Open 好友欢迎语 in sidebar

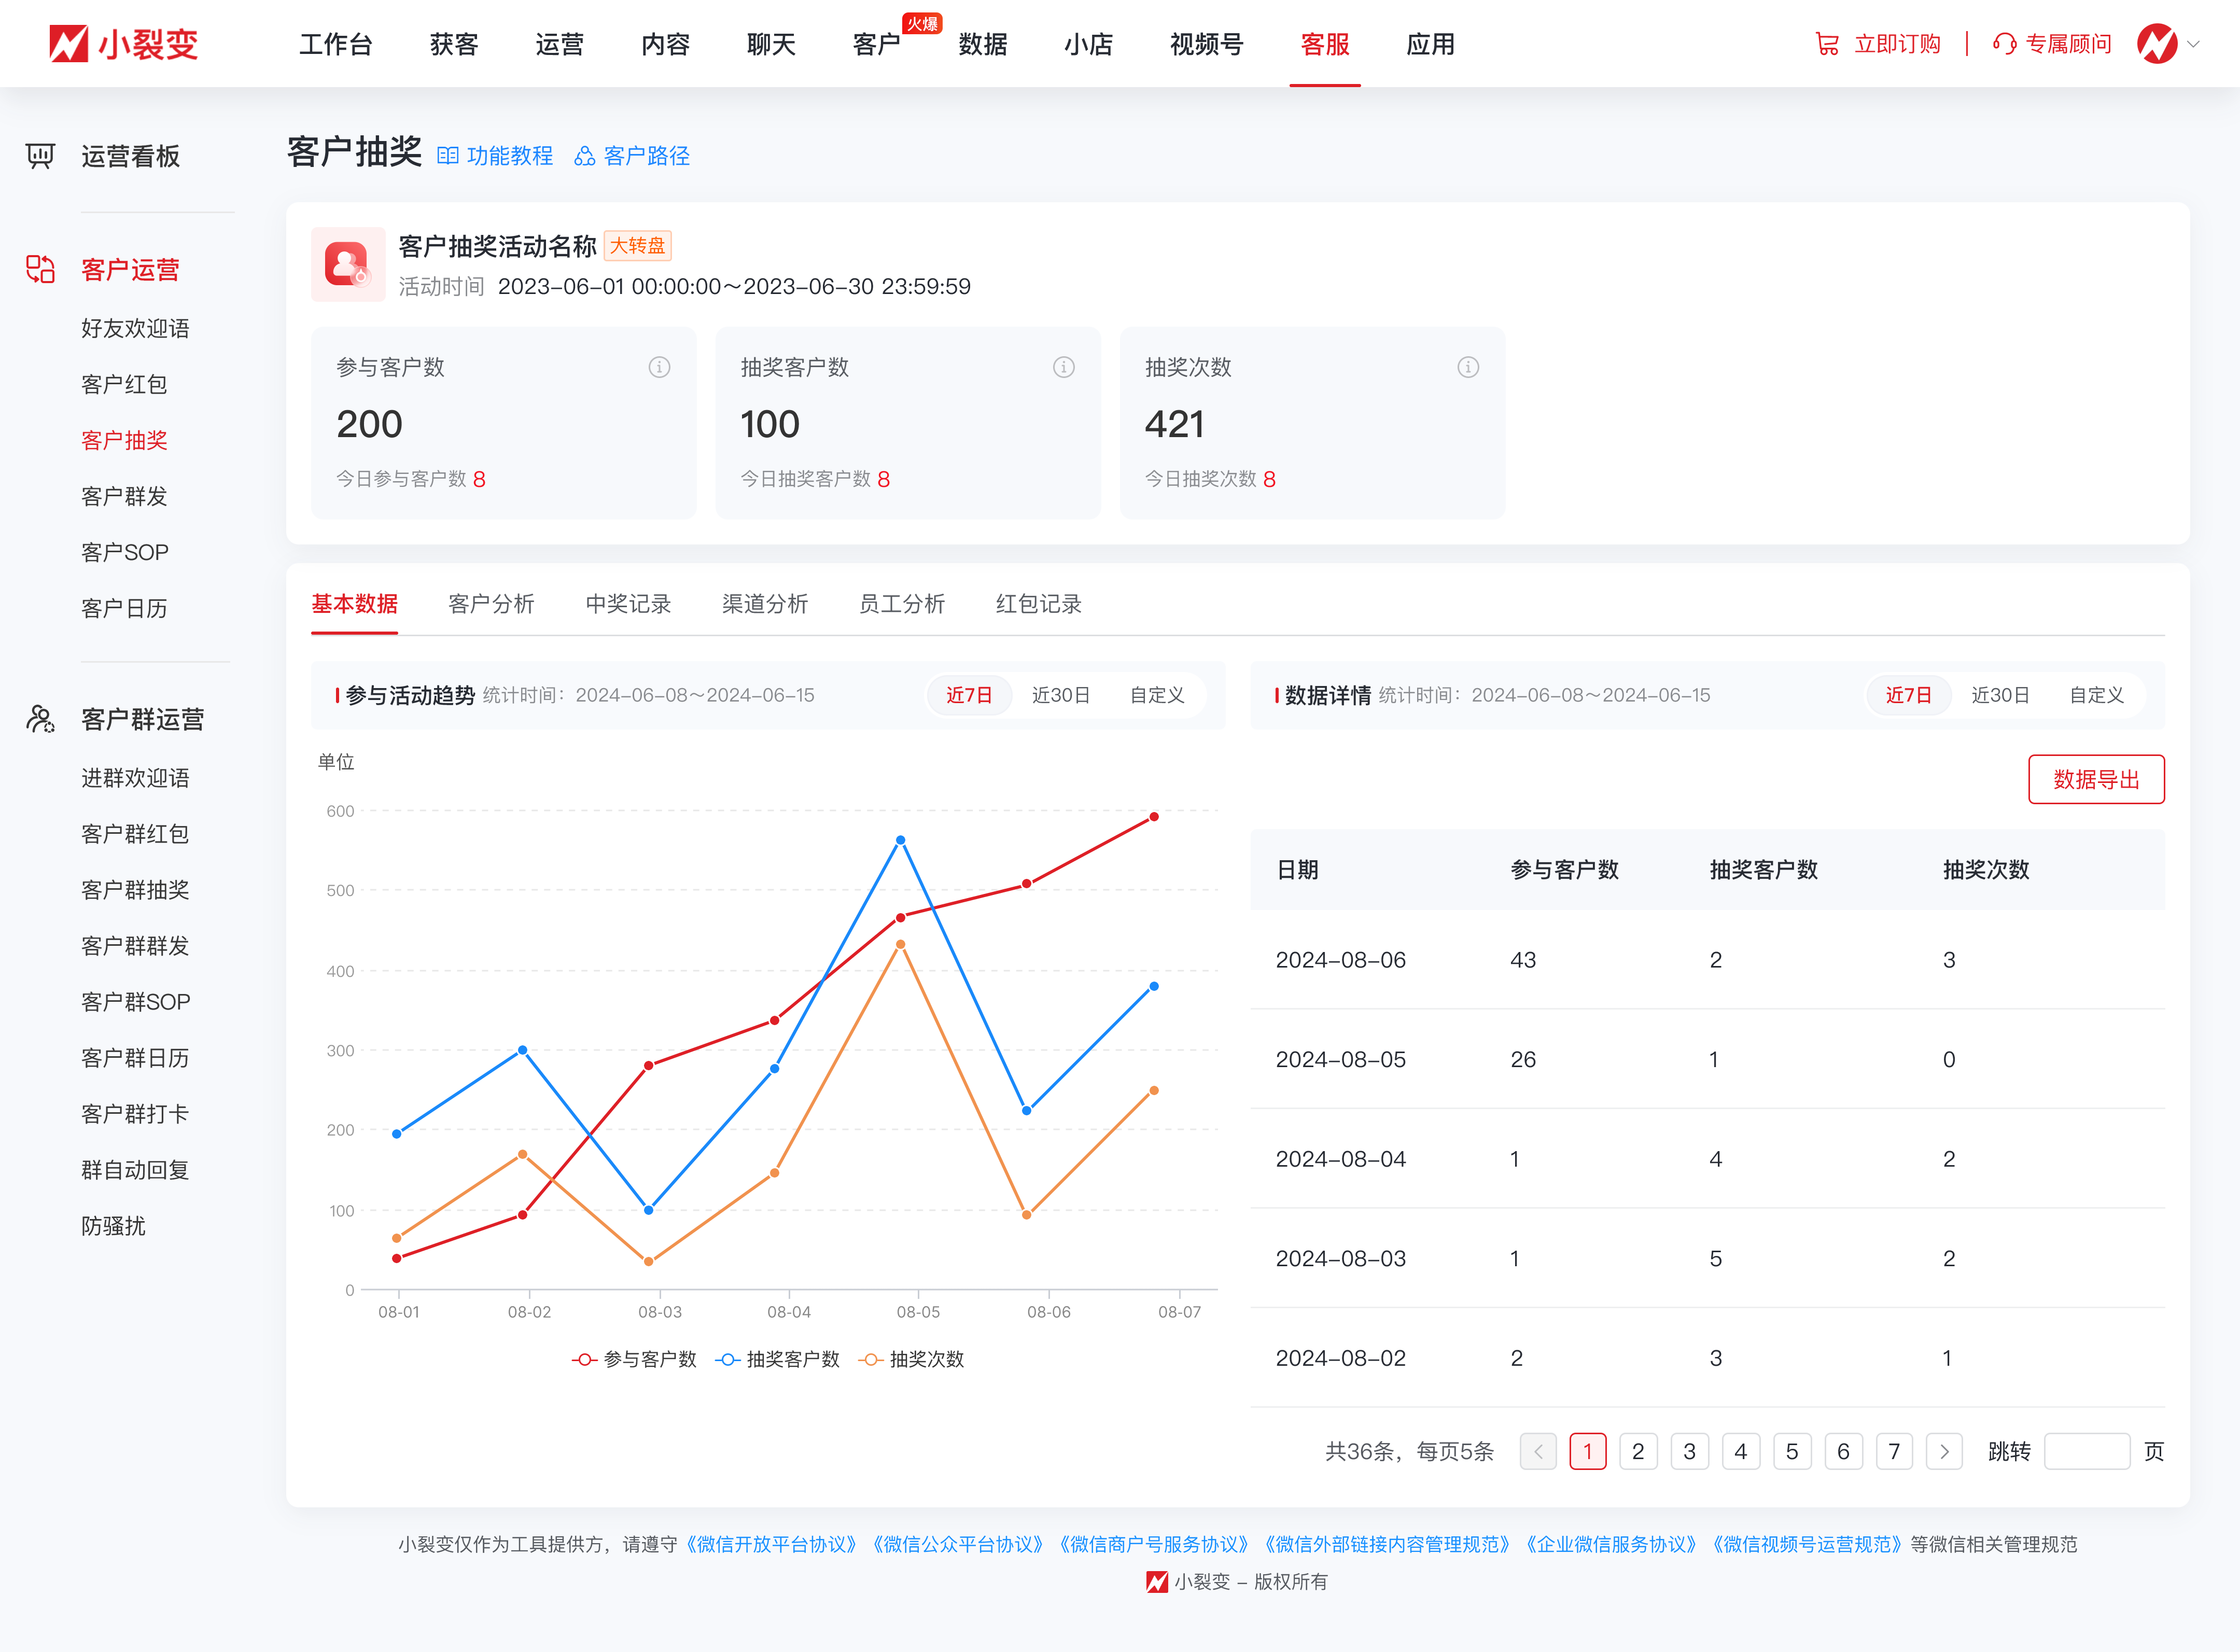(135, 328)
